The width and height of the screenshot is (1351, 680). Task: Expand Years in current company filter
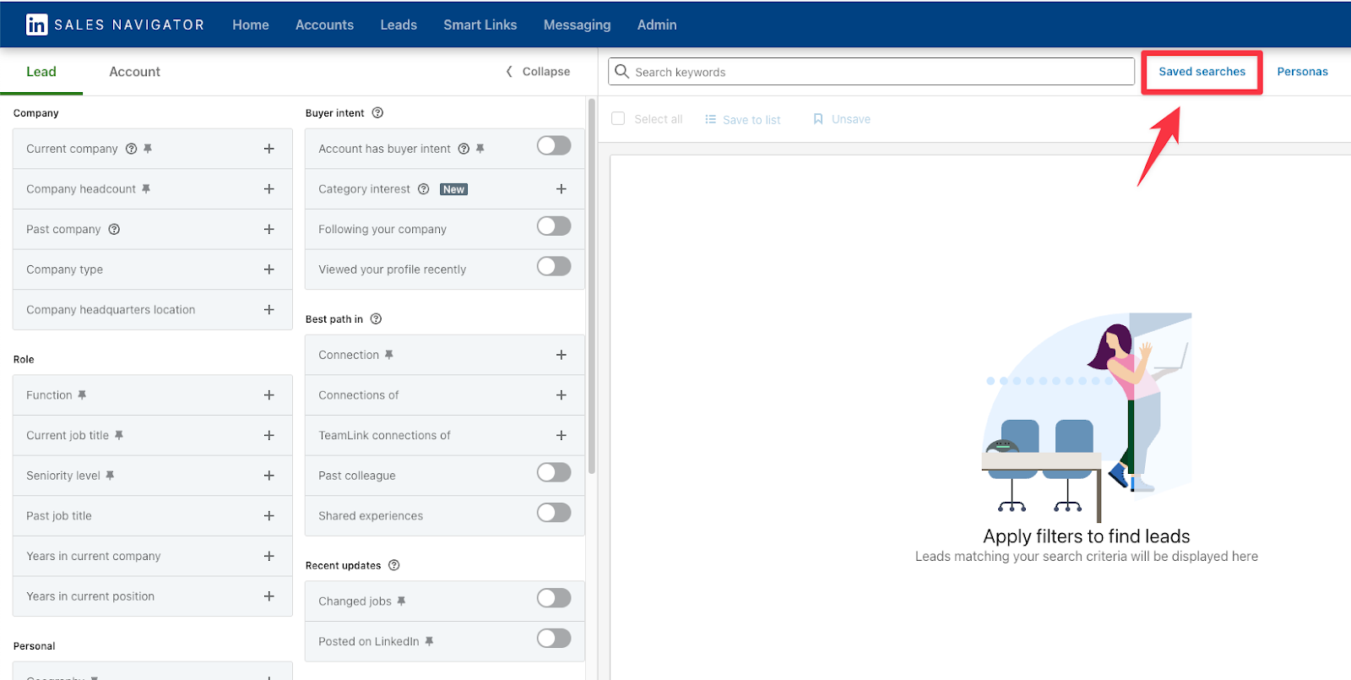269,557
